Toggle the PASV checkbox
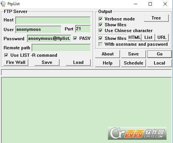173x143 pixels. (75, 38)
